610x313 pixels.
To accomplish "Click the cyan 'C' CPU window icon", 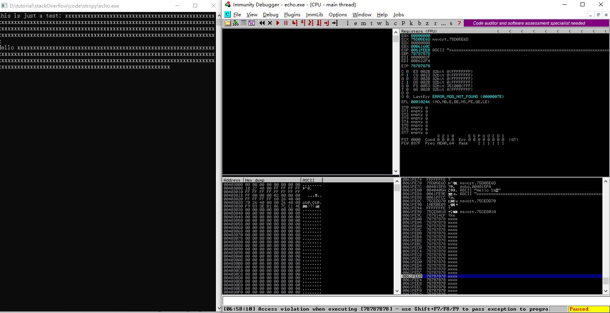I will 227,14.
